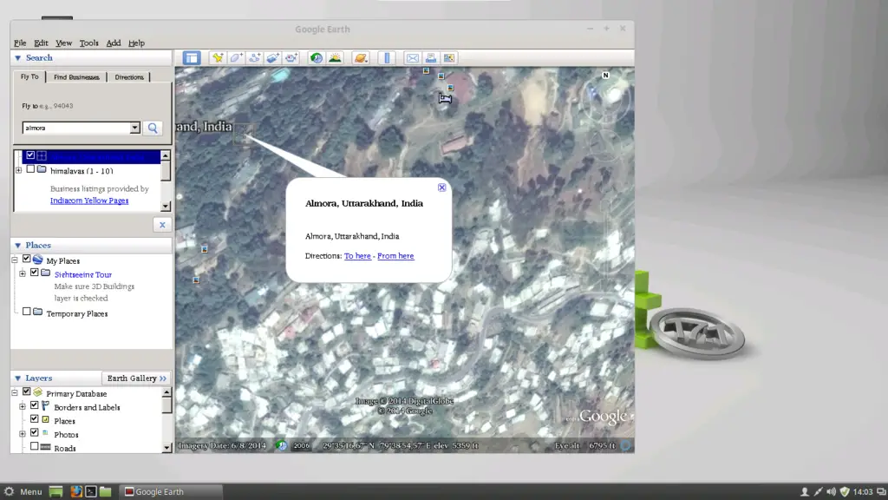Launch the terminal from the taskbar
The width and height of the screenshot is (888, 500).
tap(90, 491)
